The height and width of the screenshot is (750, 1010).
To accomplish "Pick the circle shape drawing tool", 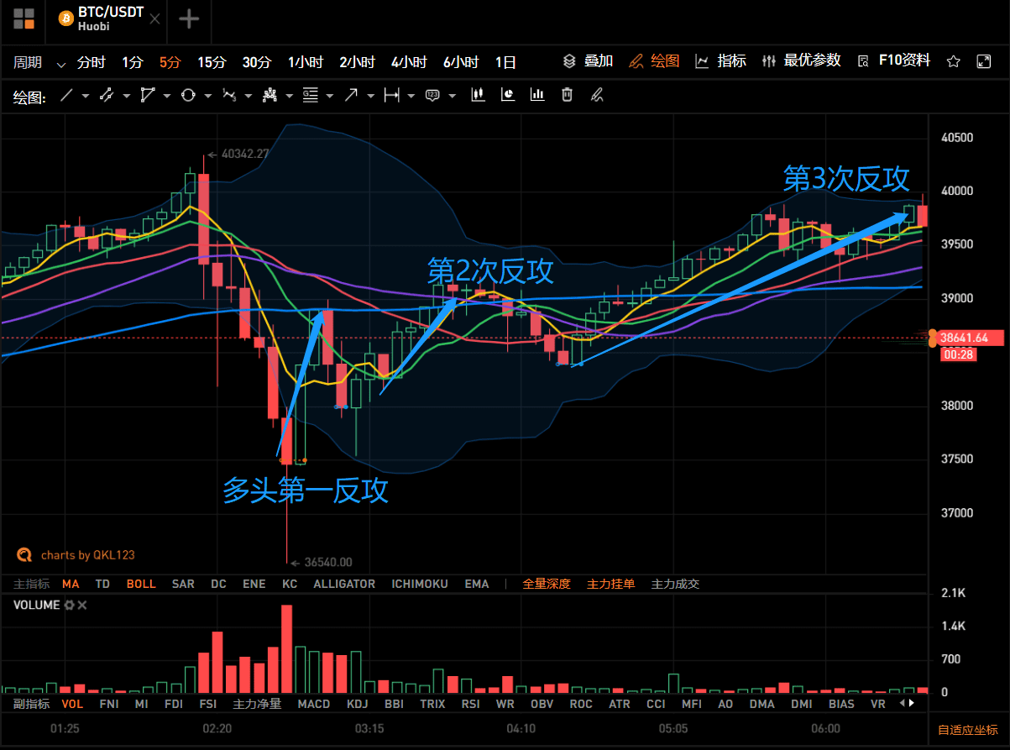I will (187, 96).
